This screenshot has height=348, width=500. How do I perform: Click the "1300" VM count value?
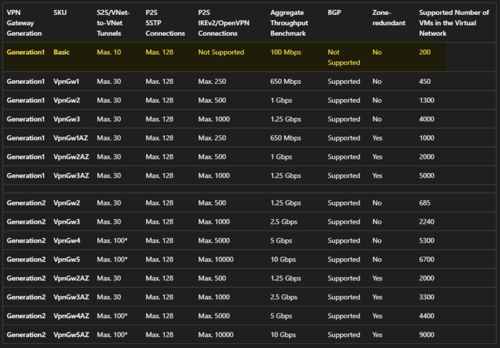[426, 100]
